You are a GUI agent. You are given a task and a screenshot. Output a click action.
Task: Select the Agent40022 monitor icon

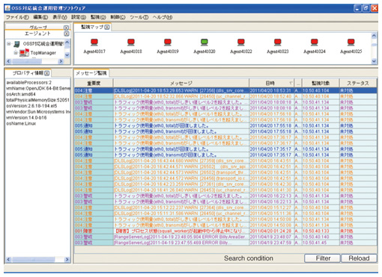tap(241, 43)
